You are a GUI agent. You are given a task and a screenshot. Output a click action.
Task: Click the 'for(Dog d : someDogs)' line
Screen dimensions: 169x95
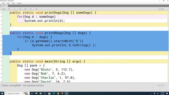point(36,17)
